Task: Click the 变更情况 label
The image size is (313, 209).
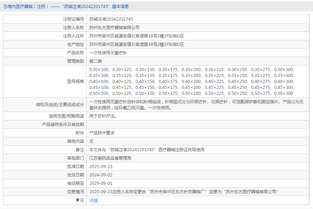Action: [x=76, y=191]
